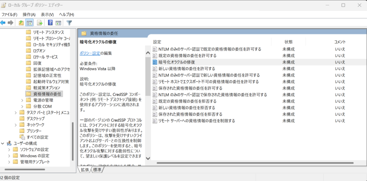Click the Filter funnel icon

click(x=69, y=22)
